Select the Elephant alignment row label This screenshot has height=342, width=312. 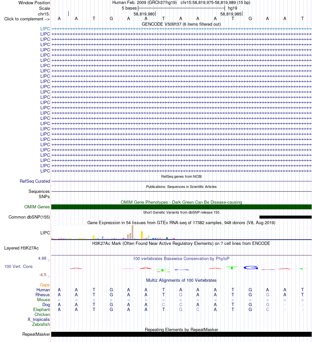(x=41, y=310)
